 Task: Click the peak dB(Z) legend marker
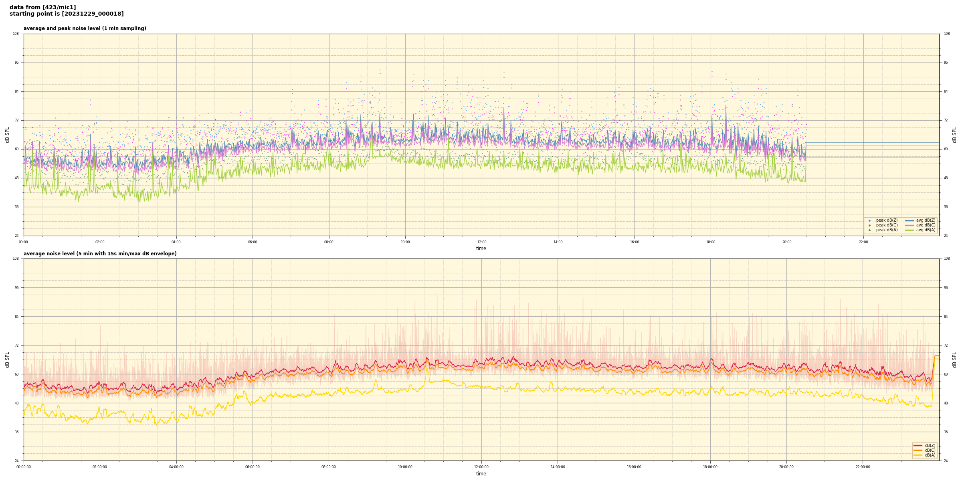click(x=869, y=220)
